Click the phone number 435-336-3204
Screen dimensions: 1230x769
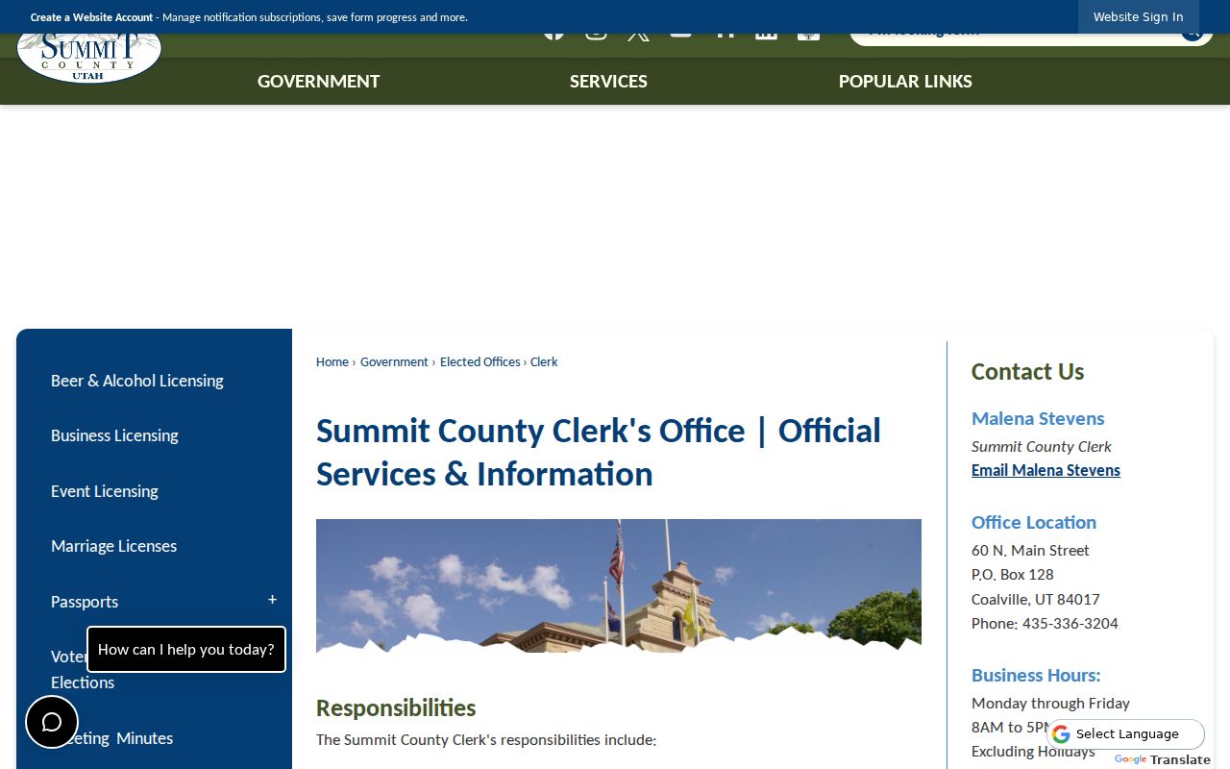pyautogui.click(x=1070, y=623)
